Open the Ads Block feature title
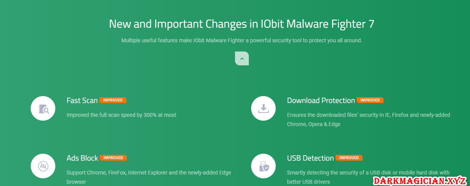The width and height of the screenshot is (470, 186). pyautogui.click(x=82, y=158)
